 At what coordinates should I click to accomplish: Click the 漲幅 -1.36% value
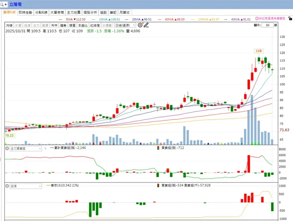coord(114,31)
